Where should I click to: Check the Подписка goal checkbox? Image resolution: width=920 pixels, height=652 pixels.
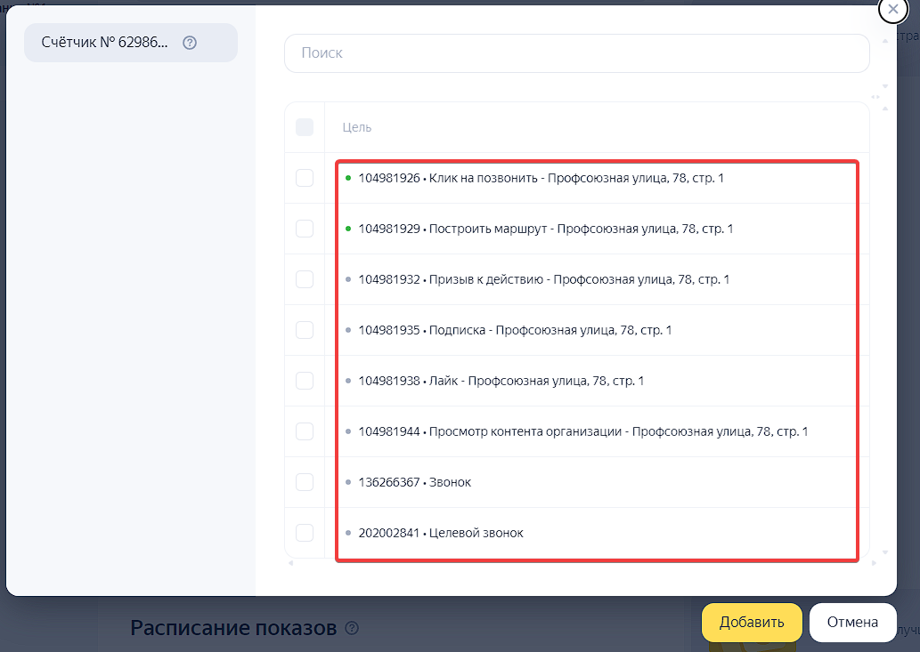click(x=305, y=330)
